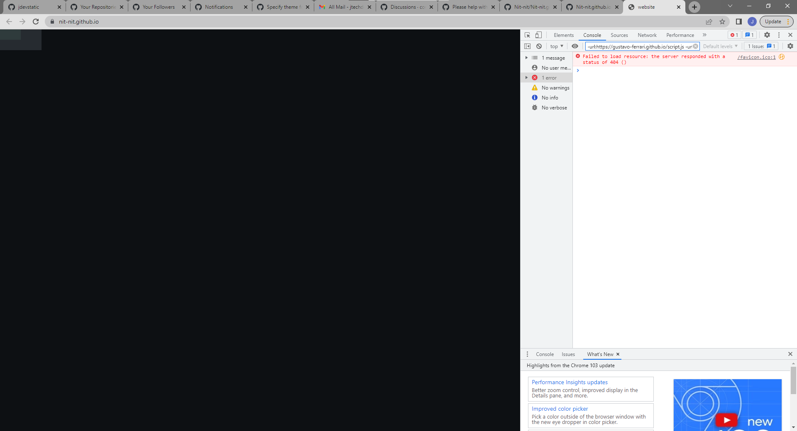Click the 1 Issue button
The width and height of the screenshot is (797, 431).
coord(761,46)
